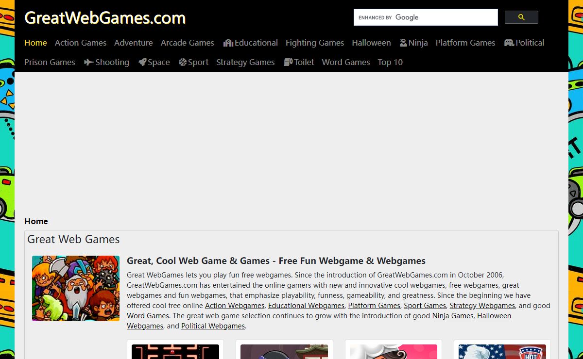Open Fighting Games category
The image size is (583, 359).
pos(315,43)
